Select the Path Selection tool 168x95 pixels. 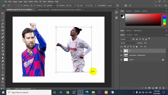tap(3, 72)
